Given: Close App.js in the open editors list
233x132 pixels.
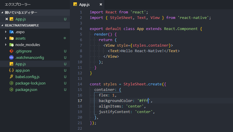Looking at the screenshot, I should [6, 19].
